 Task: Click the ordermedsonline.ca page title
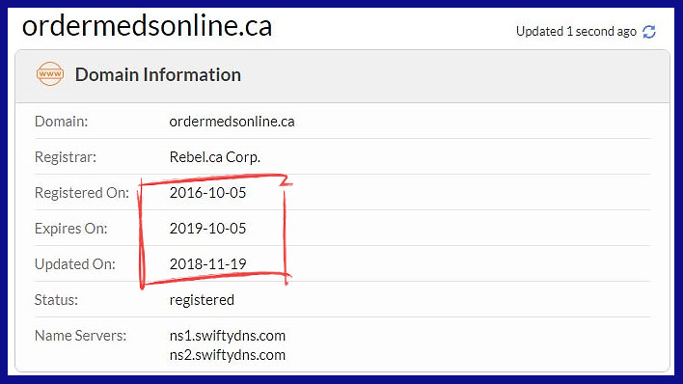148,26
